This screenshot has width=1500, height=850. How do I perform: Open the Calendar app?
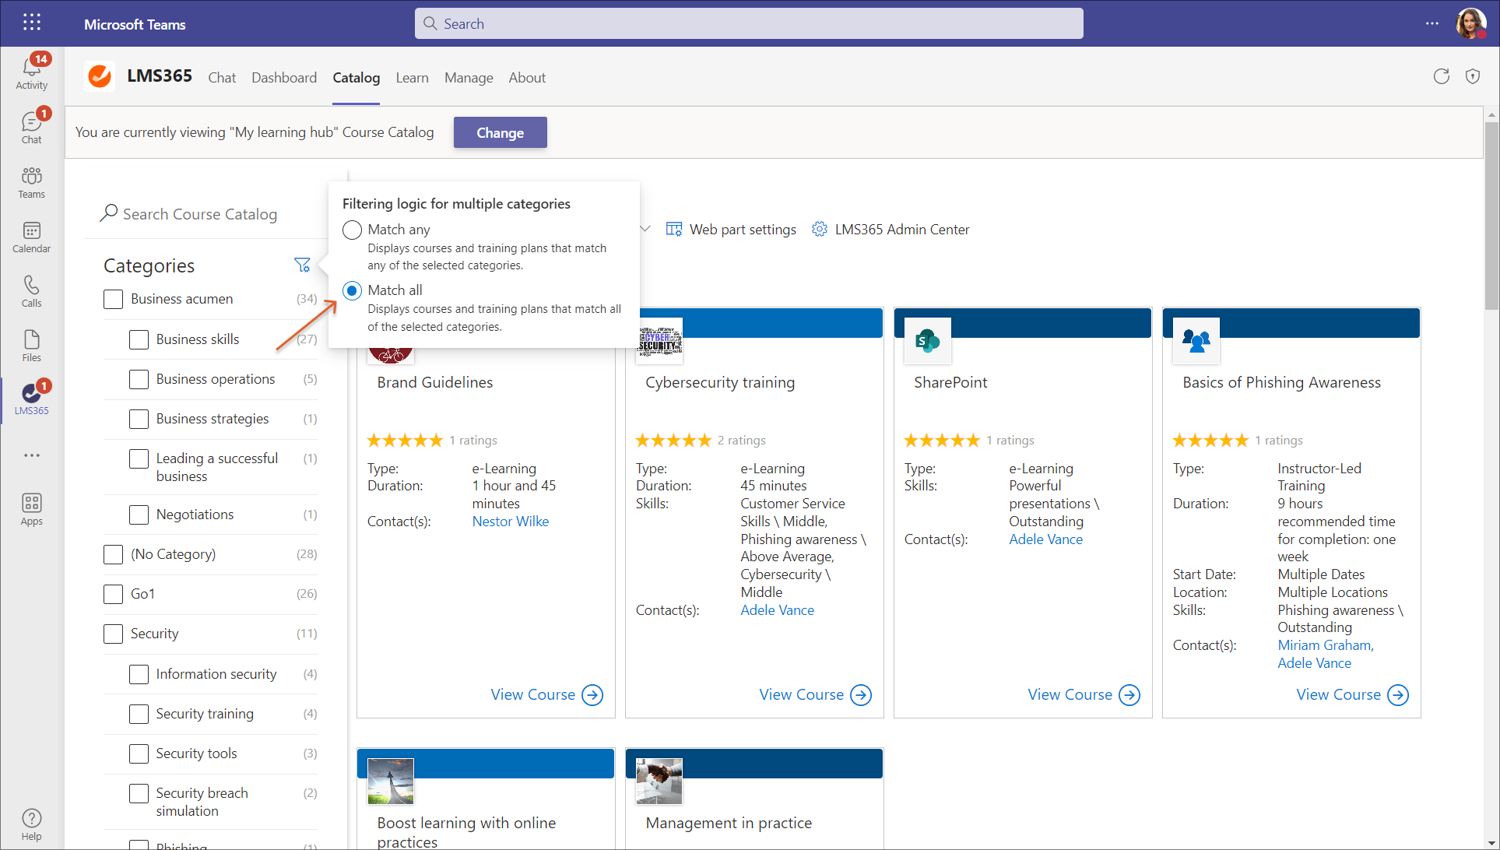tap(32, 237)
